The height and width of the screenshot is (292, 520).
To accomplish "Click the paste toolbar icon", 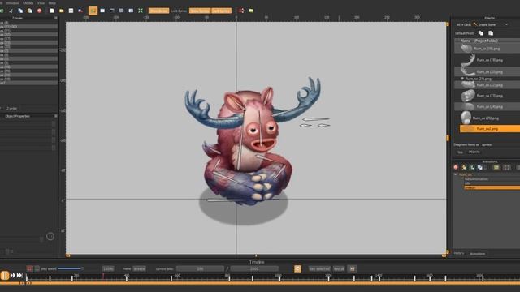I will click(x=30, y=11).
